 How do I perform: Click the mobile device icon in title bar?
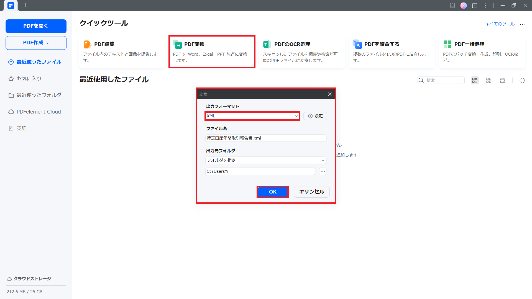pos(452,6)
